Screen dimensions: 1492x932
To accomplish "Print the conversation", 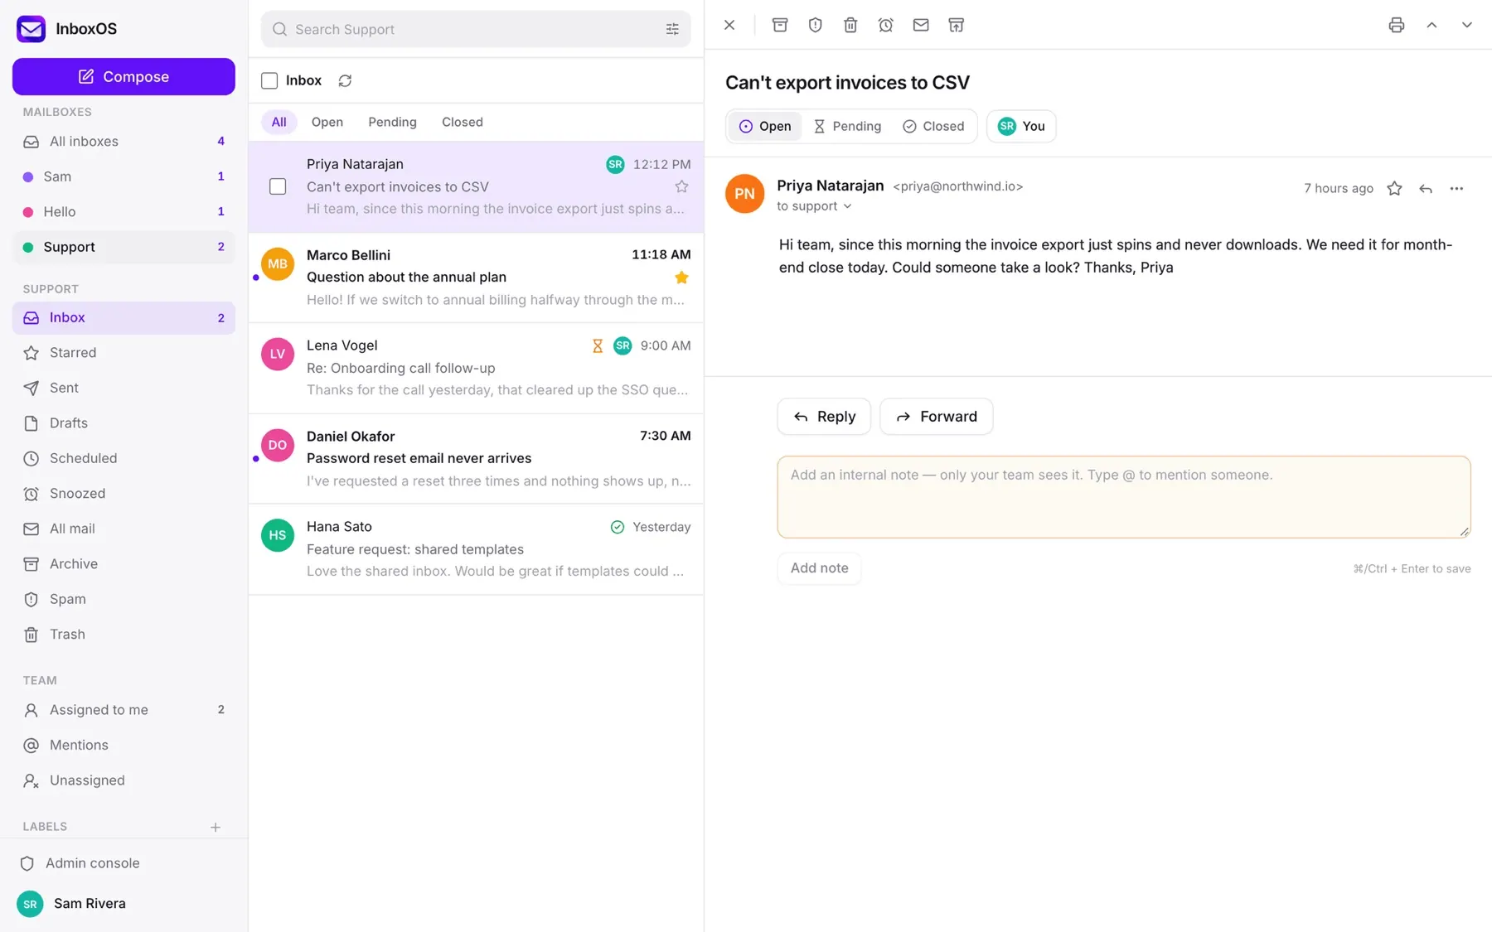I will tap(1397, 25).
